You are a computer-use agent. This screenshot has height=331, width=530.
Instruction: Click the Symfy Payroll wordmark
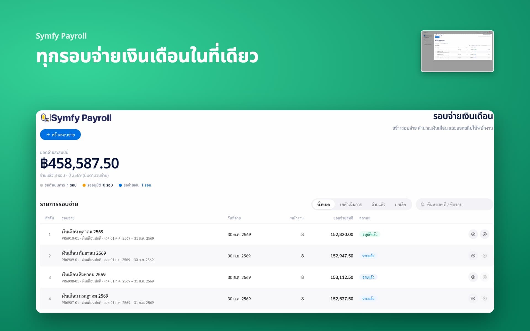coord(81,118)
